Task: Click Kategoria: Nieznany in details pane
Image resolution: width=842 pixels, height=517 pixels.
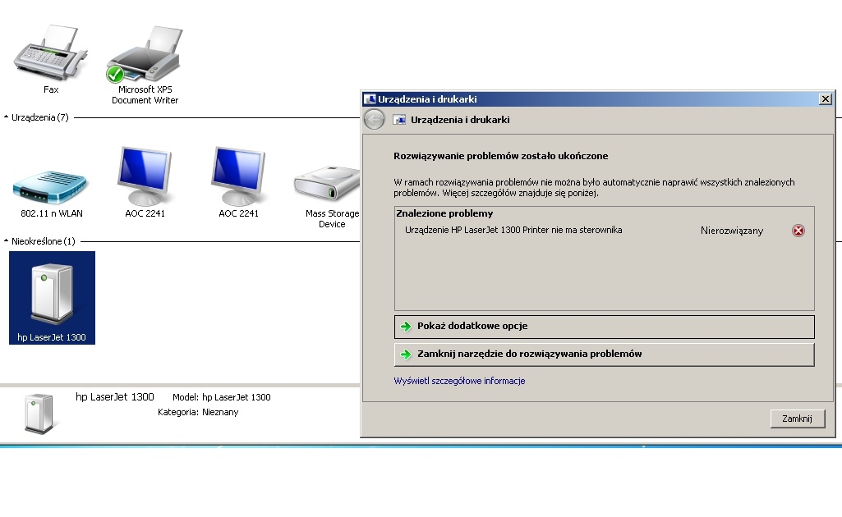Action: coord(198,413)
